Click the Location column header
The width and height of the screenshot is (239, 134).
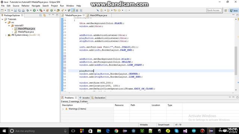pyautogui.click(x=158, y=105)
